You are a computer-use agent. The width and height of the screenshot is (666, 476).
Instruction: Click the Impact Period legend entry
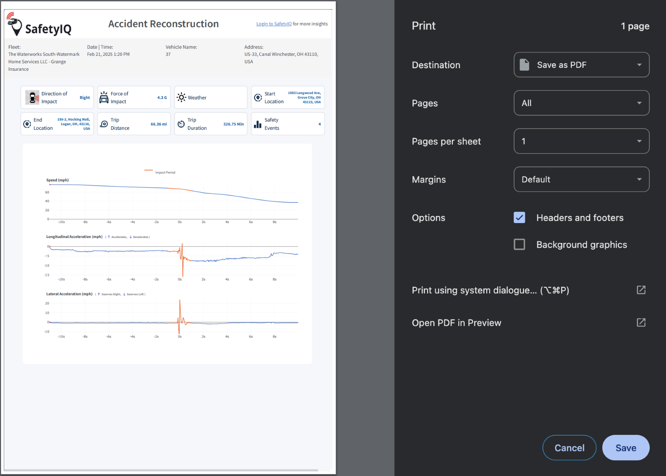pyautogui.click(x=160, y=172)
